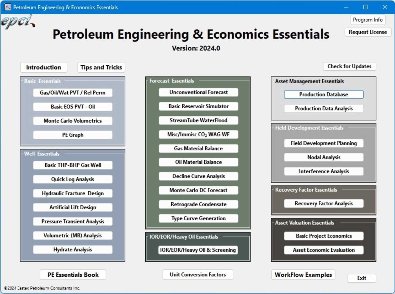Launch Gas/Oil/Wat PVT / Rel Perm module
Screen dimensions: 395x294
[x=73, y=93]
